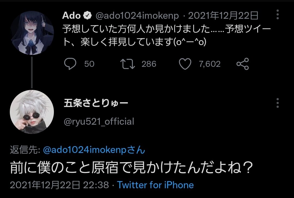Open Ado's profile picture
Viewport: 294px width, 198px height.
point(32,33)
